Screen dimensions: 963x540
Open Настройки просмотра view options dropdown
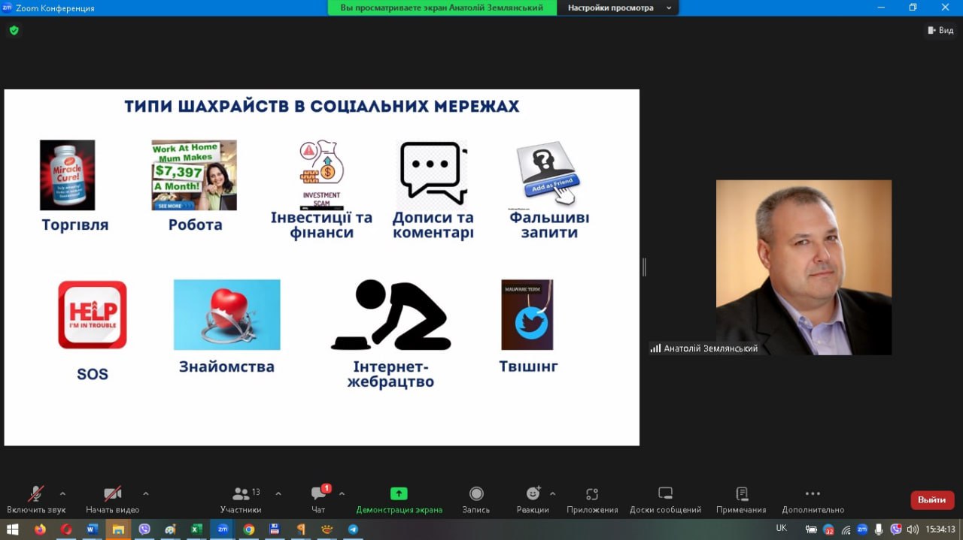(x=619, y=8)
